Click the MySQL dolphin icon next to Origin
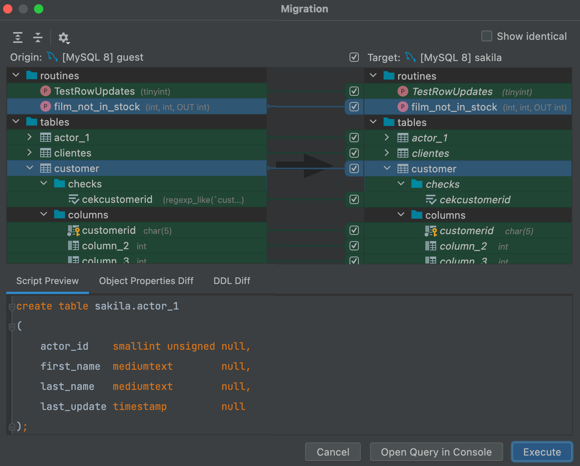The height and width of the screenshot is (466, 580). [53, 57]
